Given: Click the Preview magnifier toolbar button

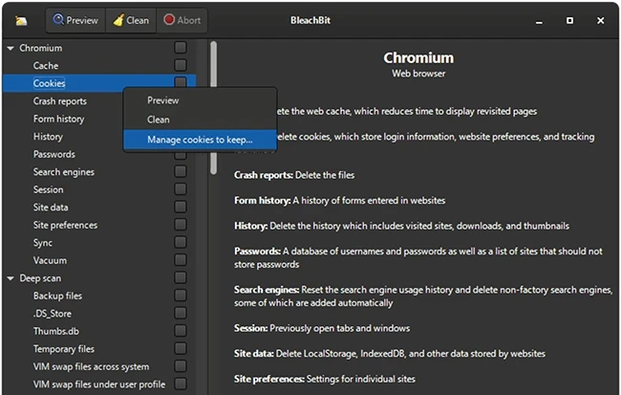Looking at the screenshot, I should pyautogui.click(x=74, y=20).
